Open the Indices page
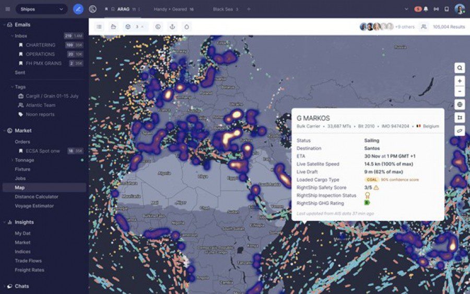 tap(22, 252)
